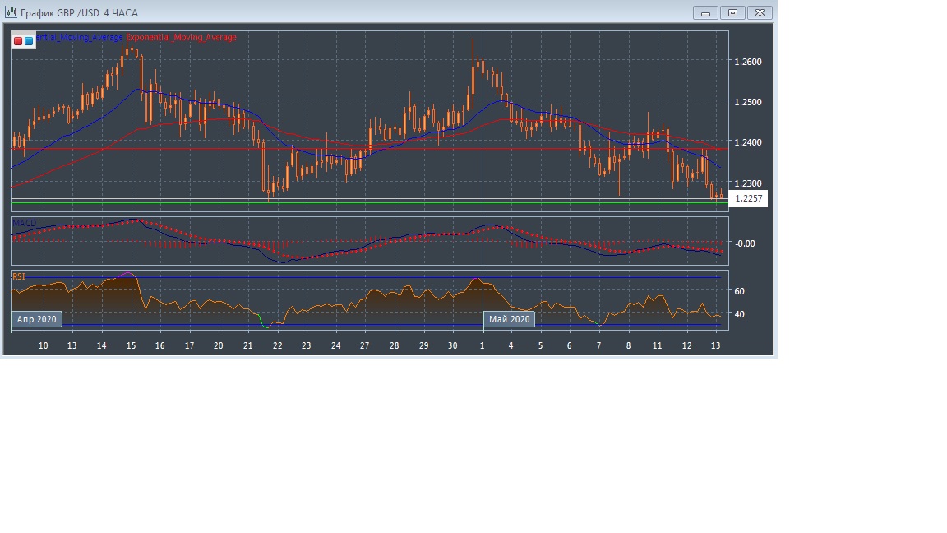Click date 22 on the time axis
947x533 pixels.
(277, 345)
